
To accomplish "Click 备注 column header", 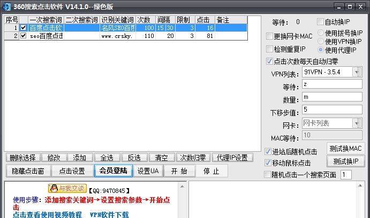I will coord(231,20).
